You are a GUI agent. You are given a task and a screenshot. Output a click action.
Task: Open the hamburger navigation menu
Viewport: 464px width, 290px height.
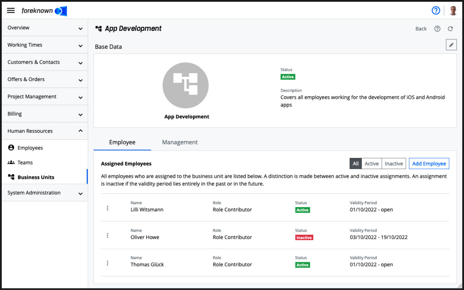(x=11, y=10)
